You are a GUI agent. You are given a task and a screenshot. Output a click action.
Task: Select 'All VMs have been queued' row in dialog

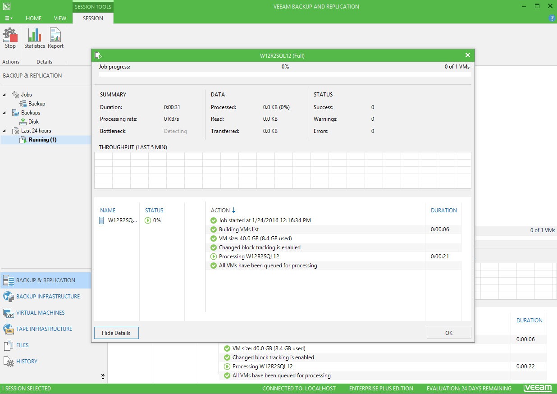tap(333, 266)
